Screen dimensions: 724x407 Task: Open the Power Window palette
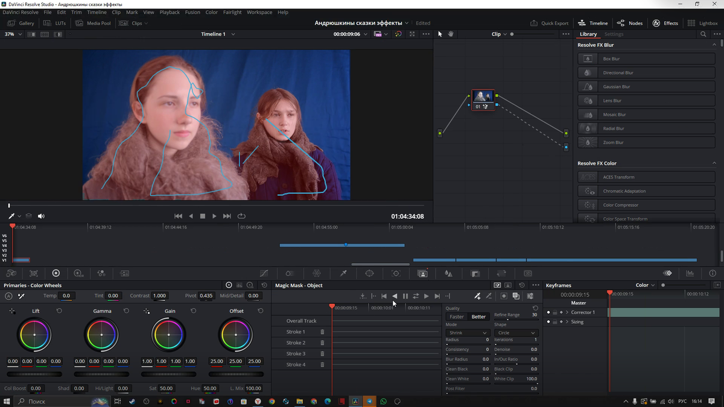pyautogui.click(x=369, y=273)
